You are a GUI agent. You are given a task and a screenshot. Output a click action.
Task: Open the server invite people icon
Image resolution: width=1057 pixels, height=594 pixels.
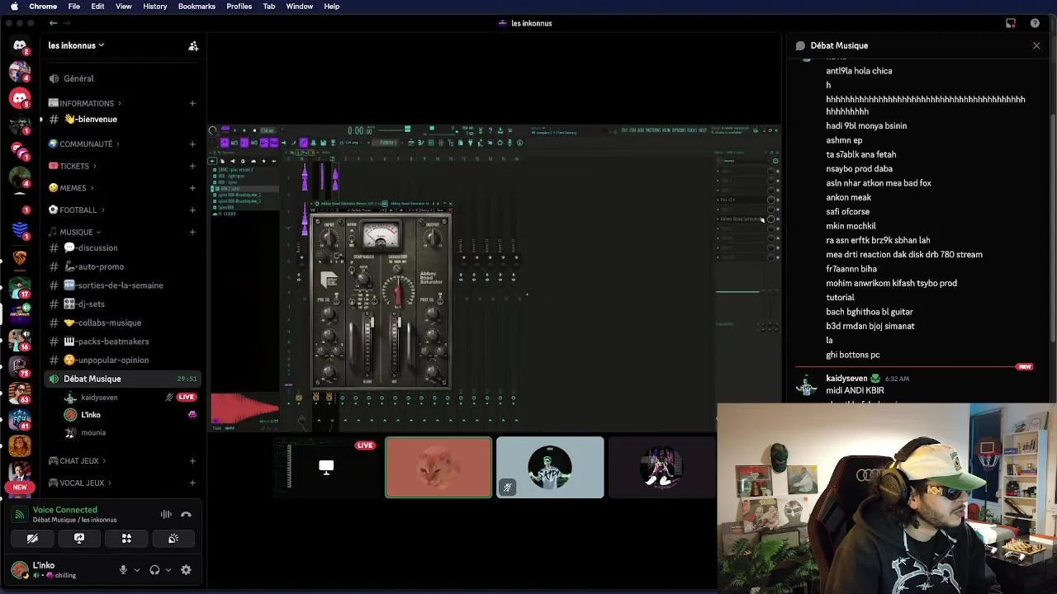193,46
